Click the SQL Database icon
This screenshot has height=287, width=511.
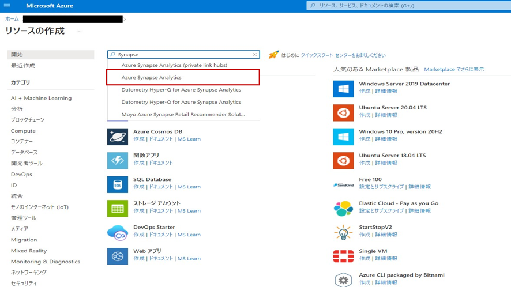[x=118, y=184]
